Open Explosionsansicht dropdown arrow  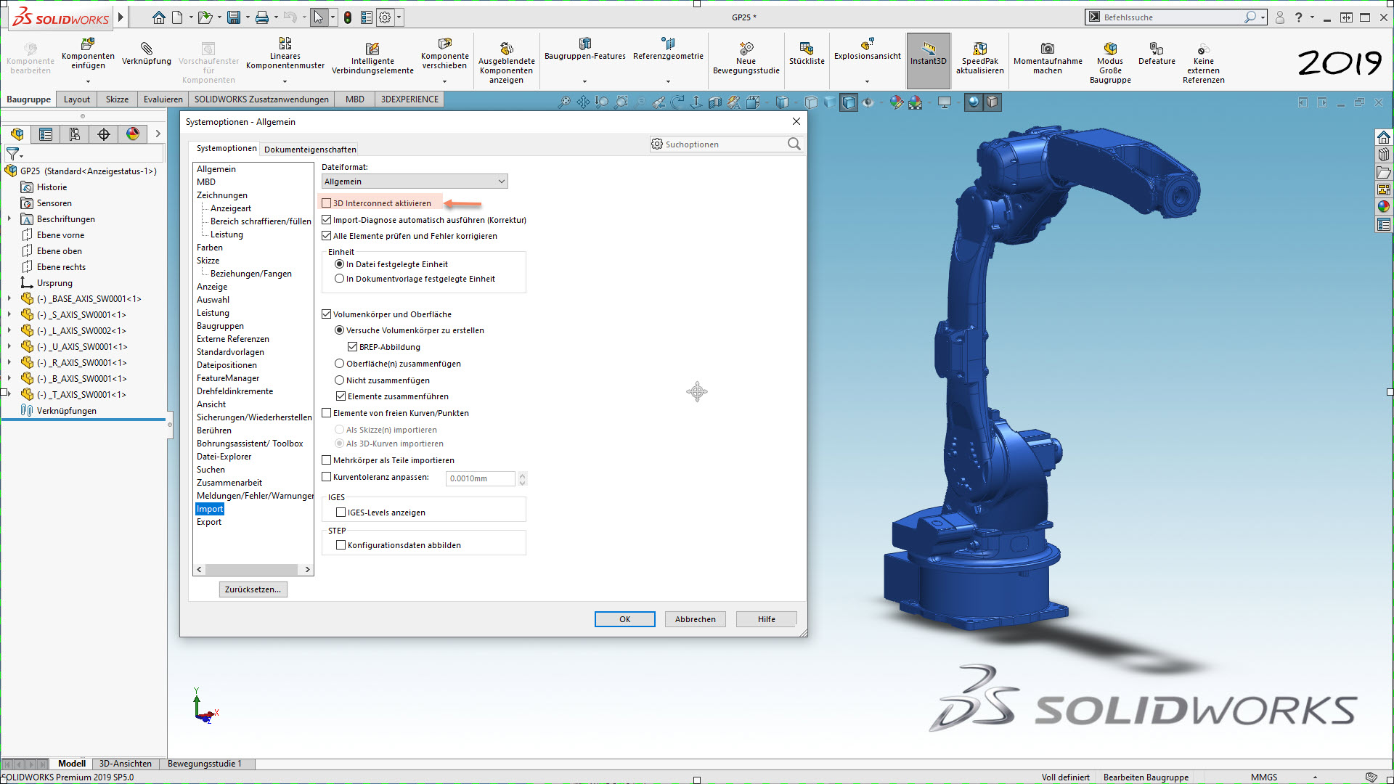pos(867,81)
